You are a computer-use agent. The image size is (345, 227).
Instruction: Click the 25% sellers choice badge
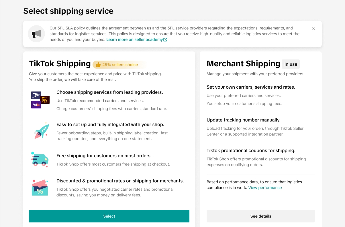click(120, 65)
